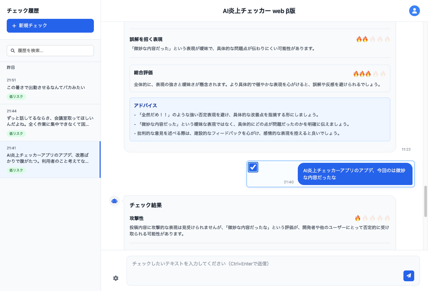Viewport: 428px width, 291px height.
Task: Click the robot avatar beside チェック結果
Action: pos(114,201)
